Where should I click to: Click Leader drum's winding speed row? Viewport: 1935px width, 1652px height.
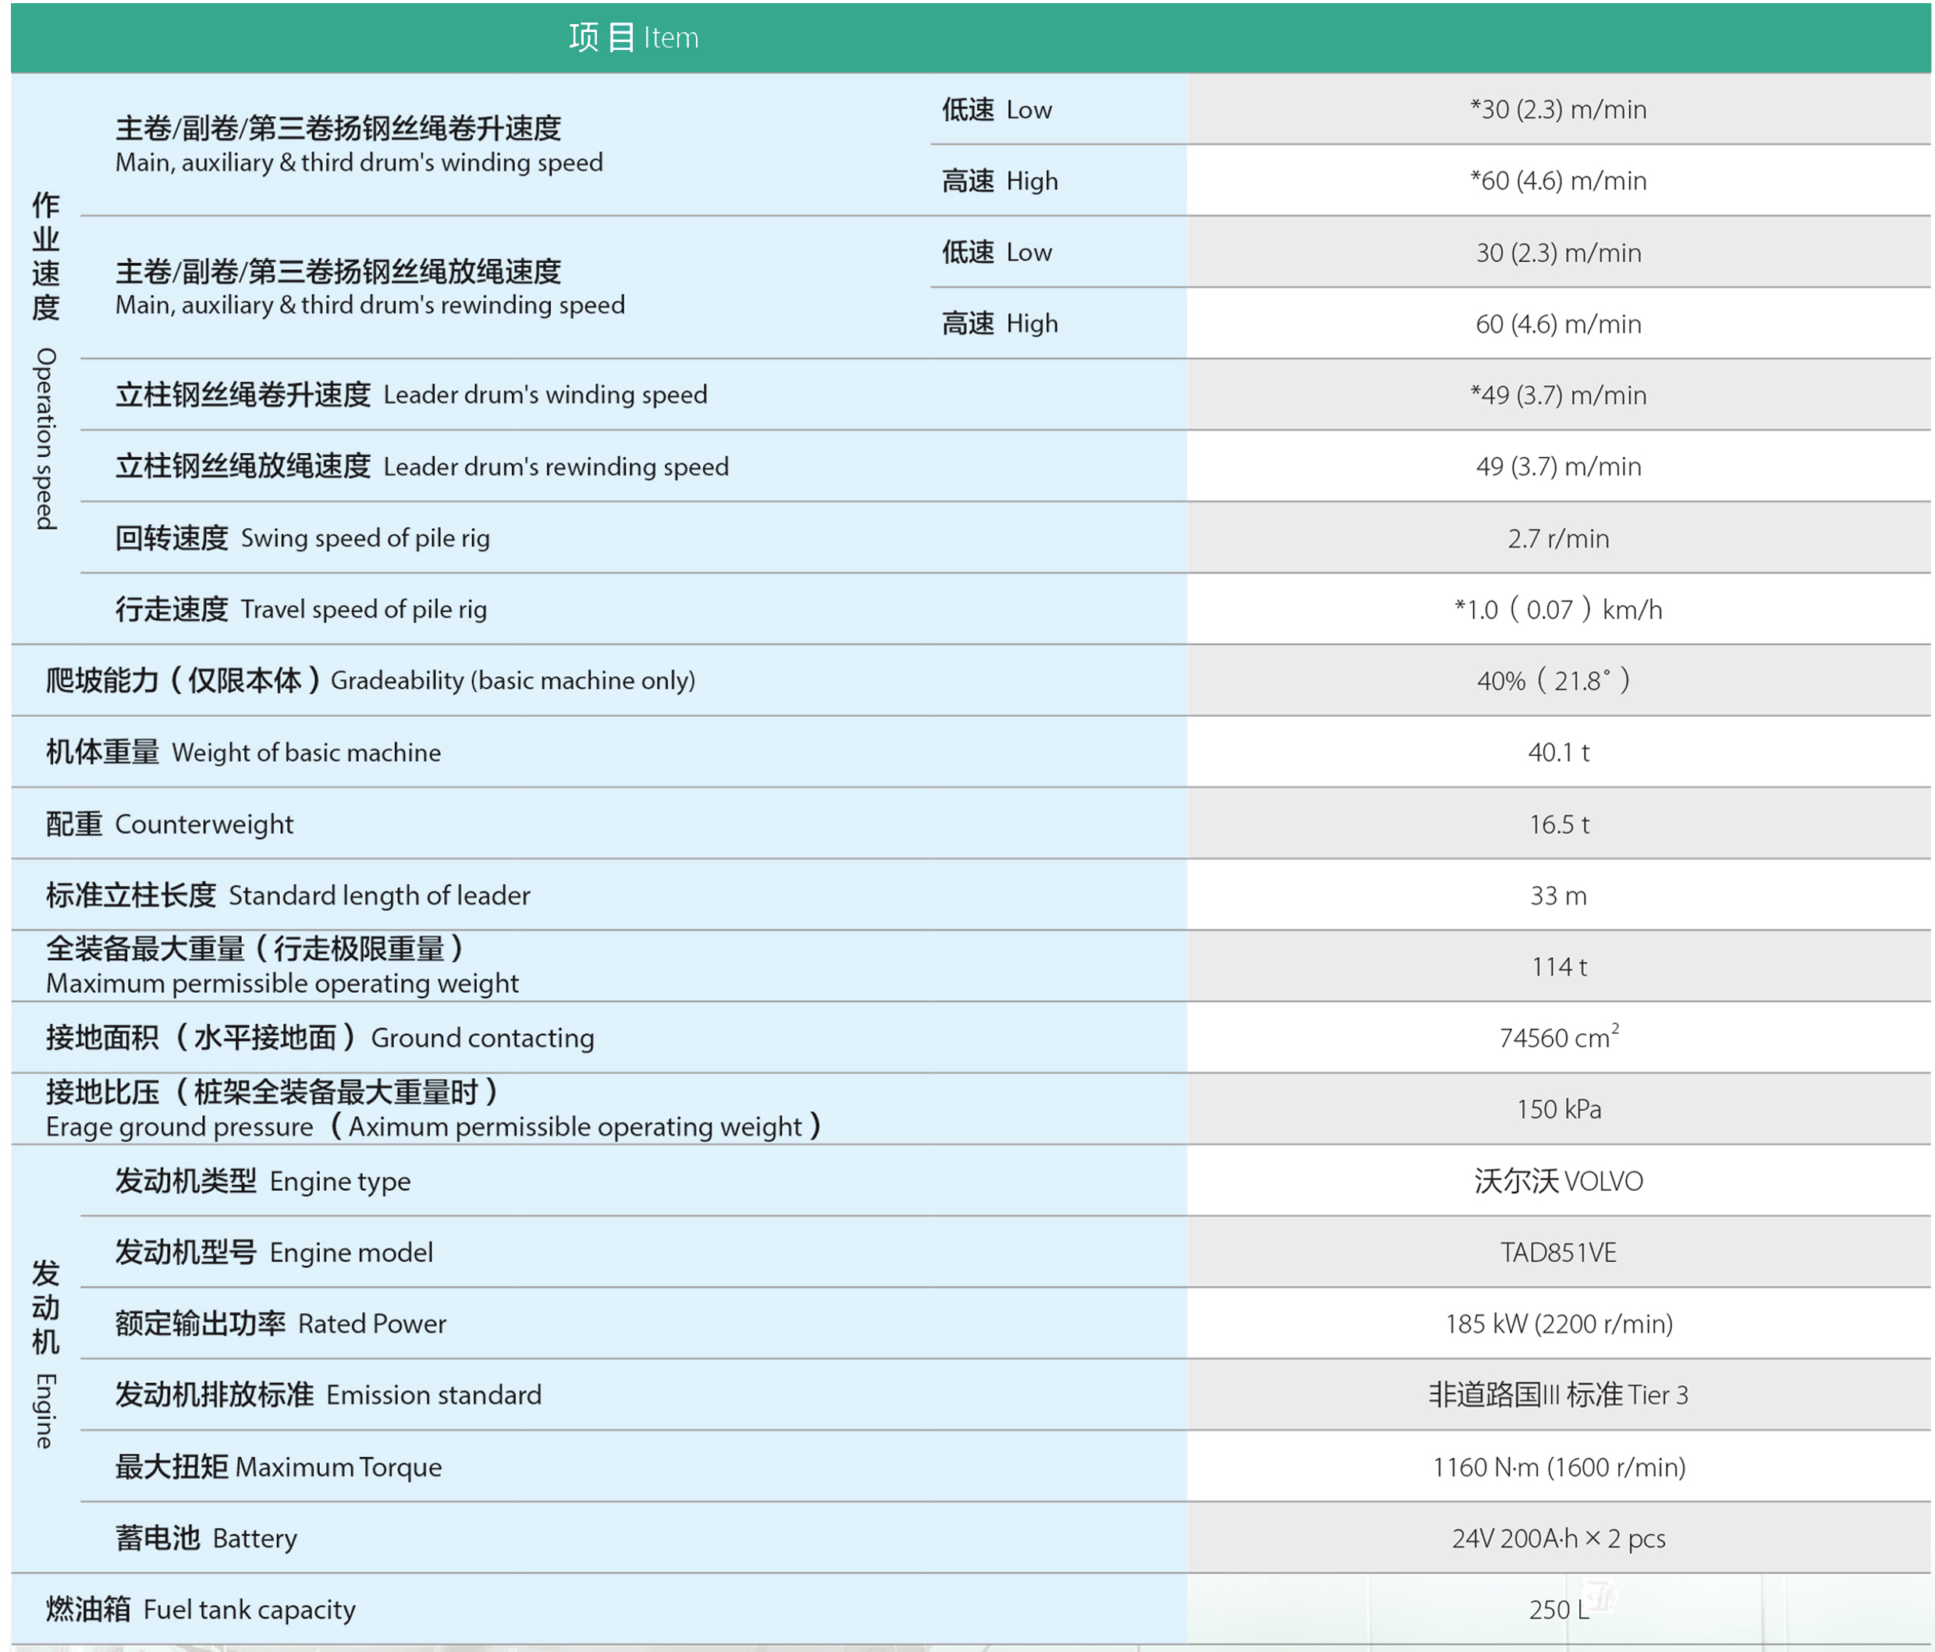(x=411, y=395)
